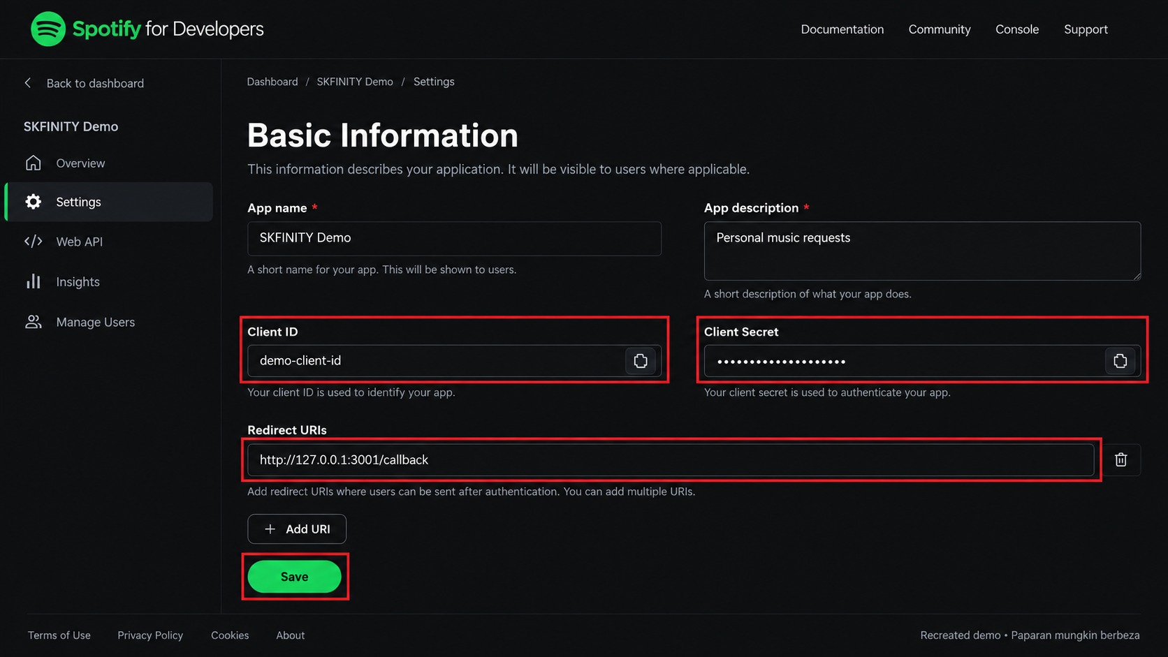
Task: Edit the redirect URI callback field
Action: 671,459
